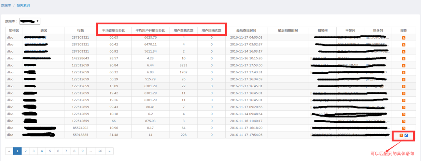Click the previous page « arrow
The width and height of the screenshot is (421, 161).
point(9,151)
